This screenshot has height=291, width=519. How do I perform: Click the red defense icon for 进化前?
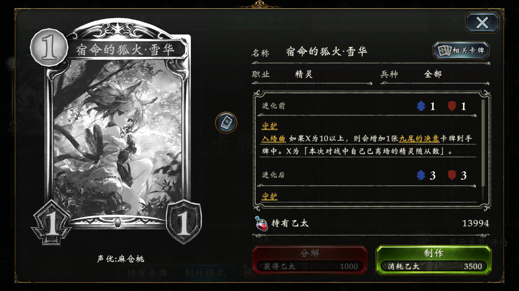point(452,106)
